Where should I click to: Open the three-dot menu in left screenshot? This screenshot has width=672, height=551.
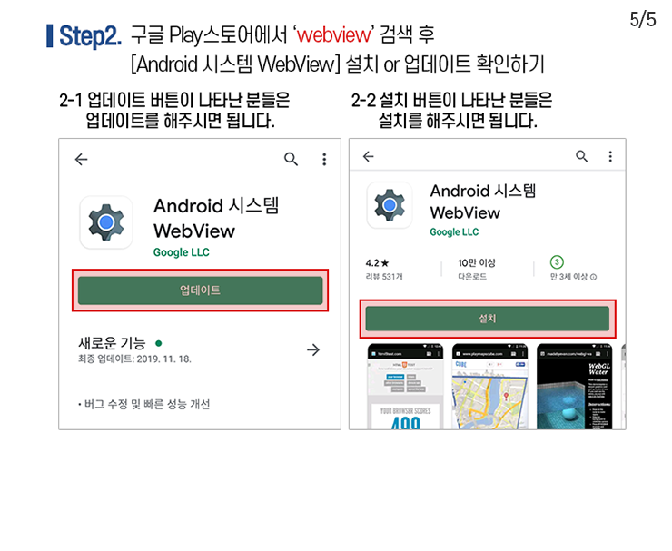pos(324,160)
